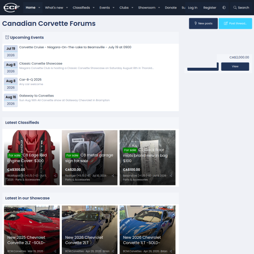Open the Donate nav item

171,8
